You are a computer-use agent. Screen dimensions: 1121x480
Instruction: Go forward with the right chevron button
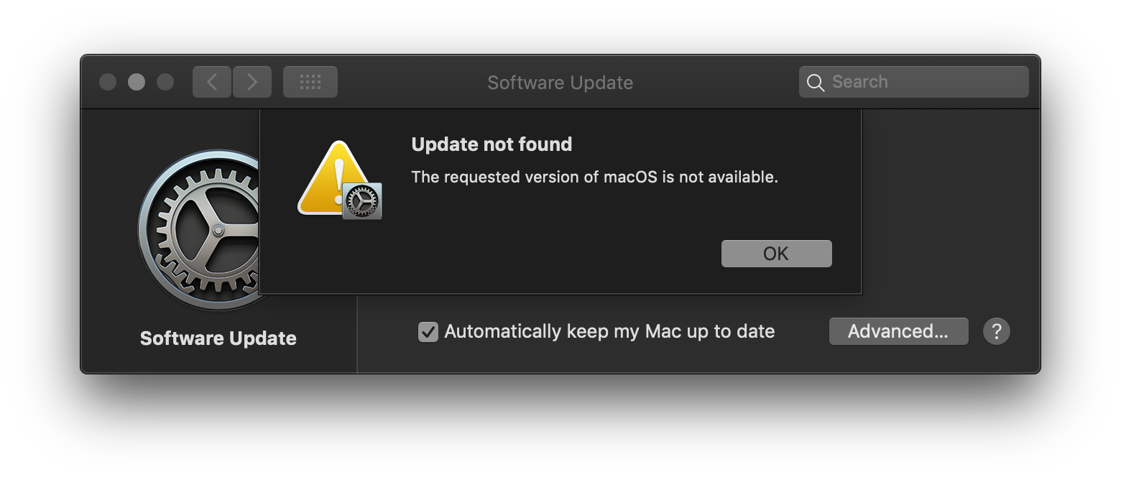(252, 82)
